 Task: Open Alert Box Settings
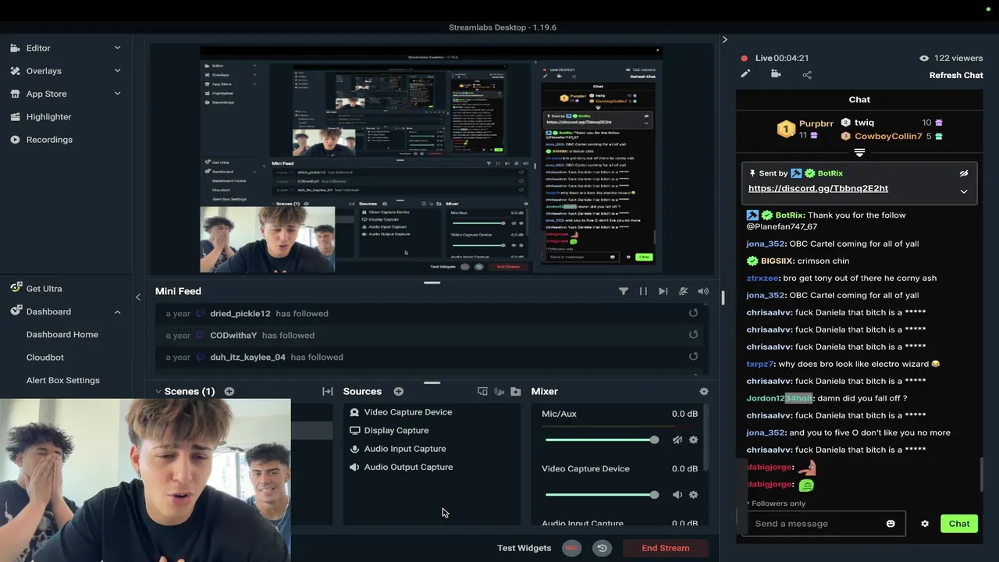click(x=63, y=380)
